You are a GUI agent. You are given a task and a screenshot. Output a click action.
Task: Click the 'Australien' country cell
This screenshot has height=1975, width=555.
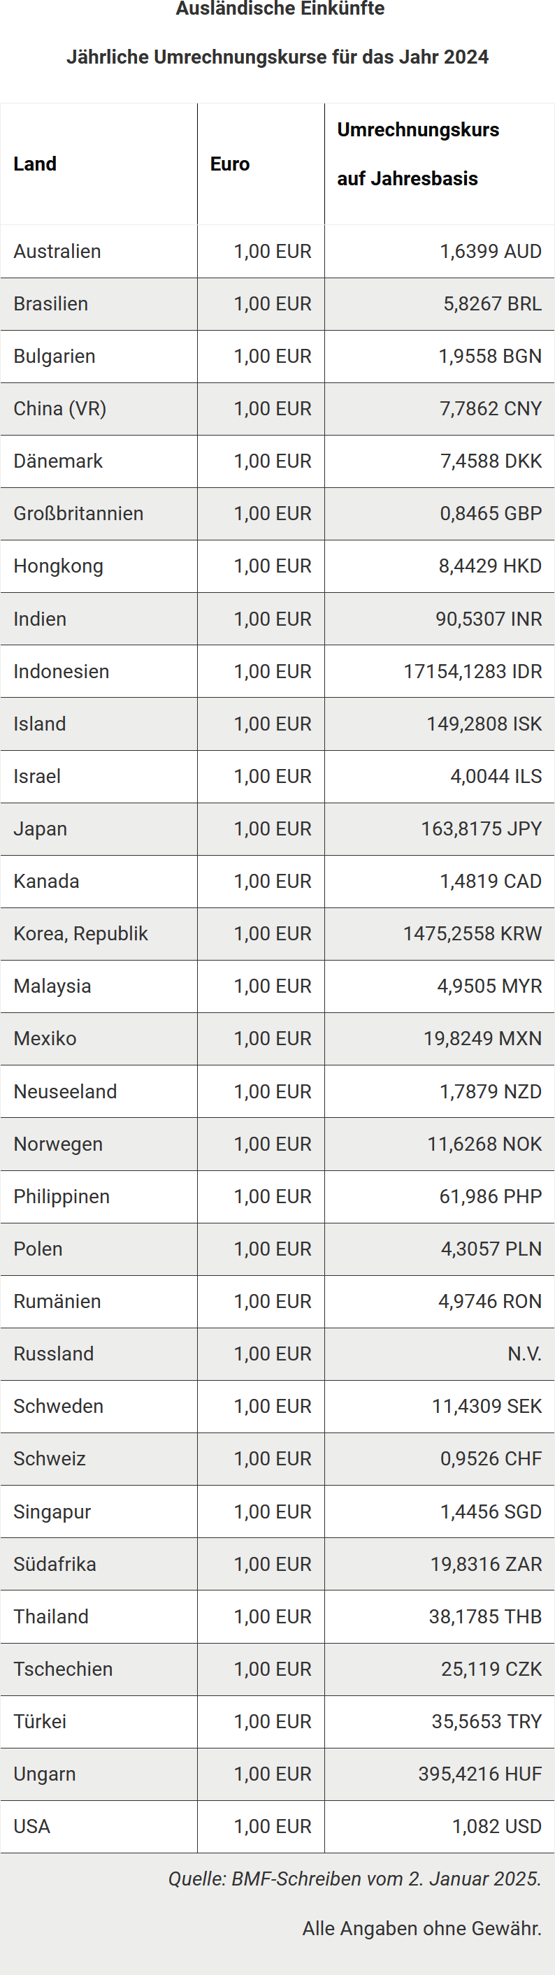[57, 252]
